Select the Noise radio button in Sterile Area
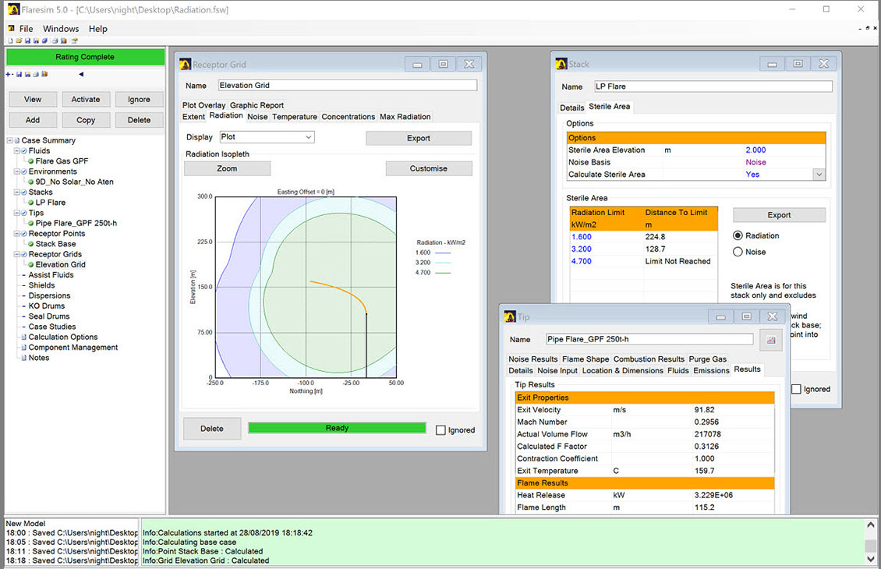Screen dimensions: 881x569 pyautogui.click(x=738, y=253)
